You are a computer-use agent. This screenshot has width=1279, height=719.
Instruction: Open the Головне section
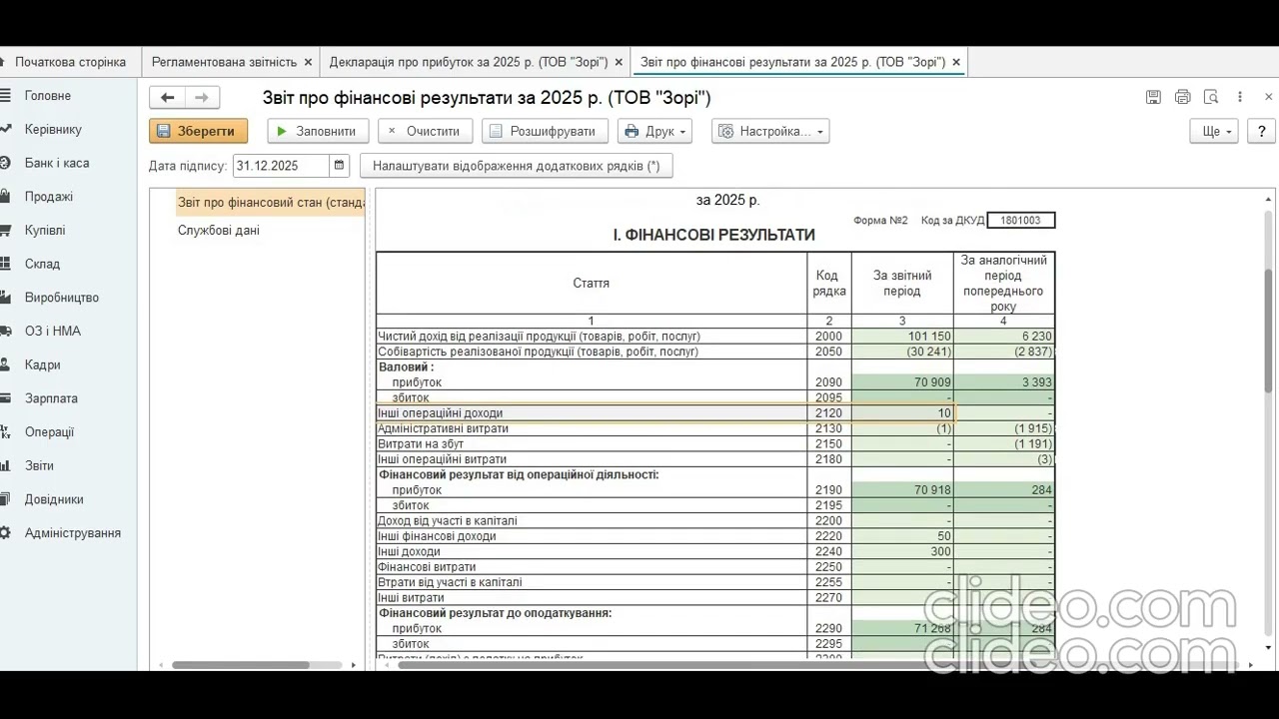[x=48, y=96]
